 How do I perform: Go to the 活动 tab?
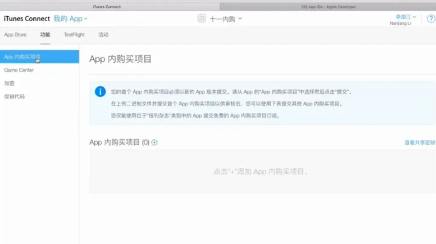[103, 35]
